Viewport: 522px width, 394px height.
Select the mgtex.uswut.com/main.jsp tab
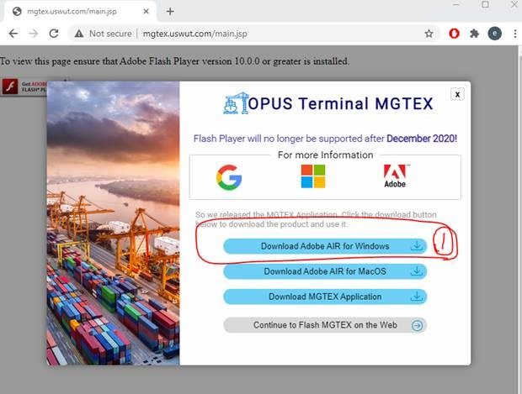pos(80,11)
